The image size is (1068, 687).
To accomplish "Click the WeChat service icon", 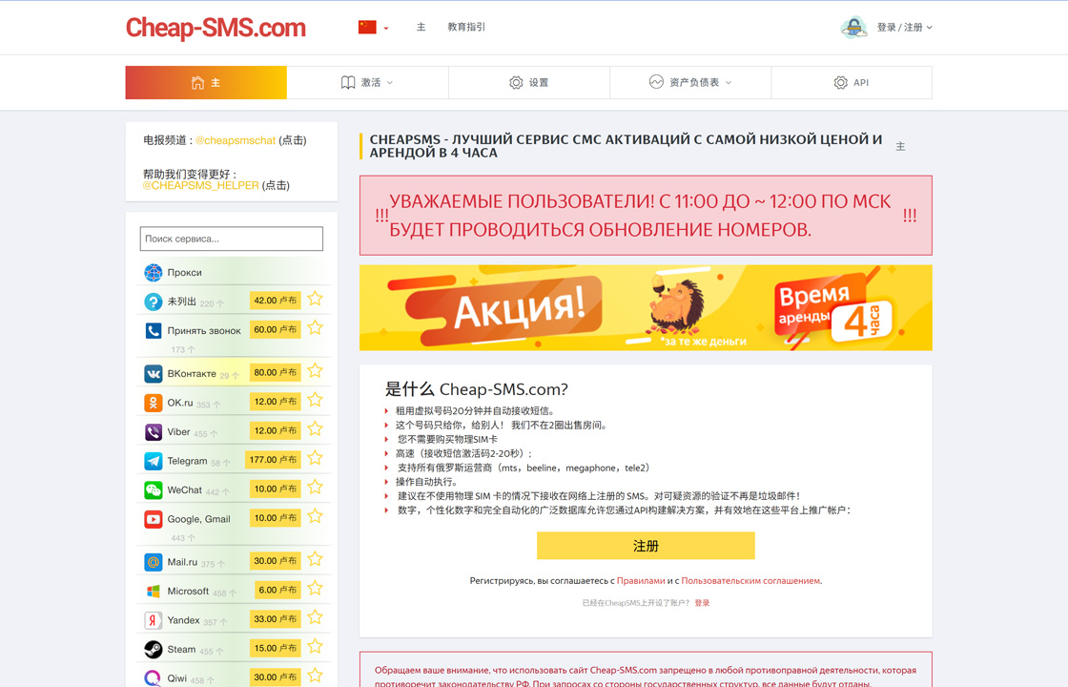I will pos(154,490).
